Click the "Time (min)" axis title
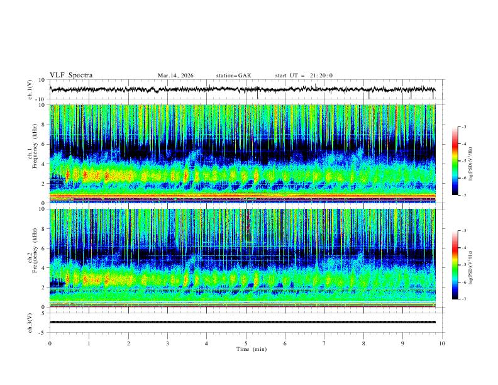 coord(252,349)
